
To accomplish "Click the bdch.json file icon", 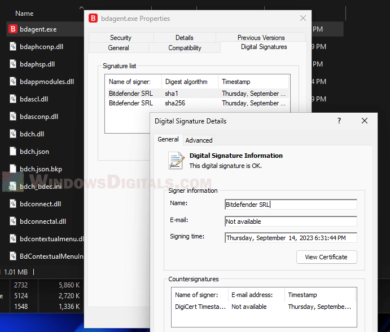I will pos(13,152).
